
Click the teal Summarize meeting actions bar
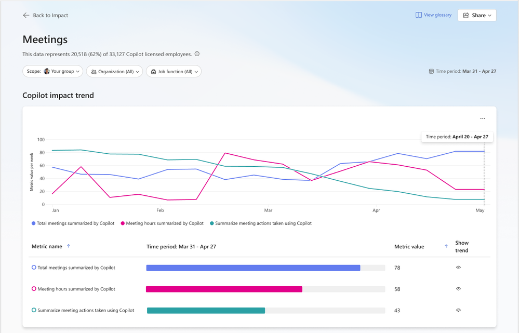tap(206, 311)
